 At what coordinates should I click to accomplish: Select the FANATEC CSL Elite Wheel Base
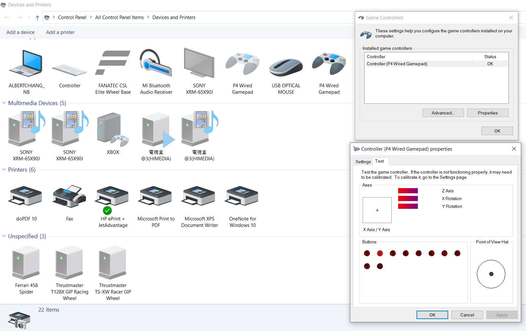click(x=113, y=71)
